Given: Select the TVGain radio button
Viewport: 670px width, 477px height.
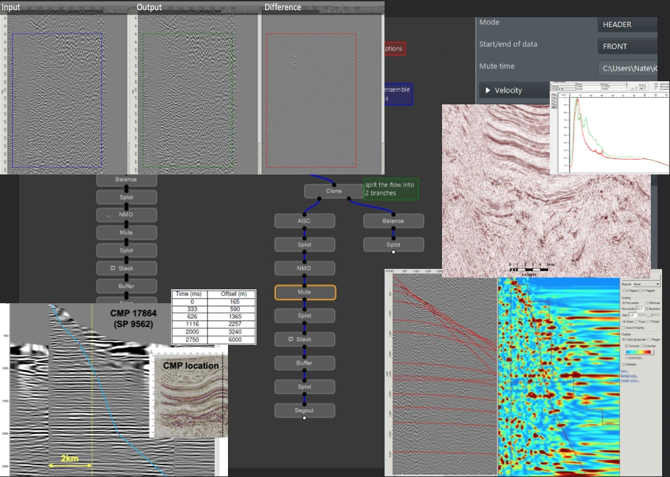Looking at the screenshot, I should 648,322.
